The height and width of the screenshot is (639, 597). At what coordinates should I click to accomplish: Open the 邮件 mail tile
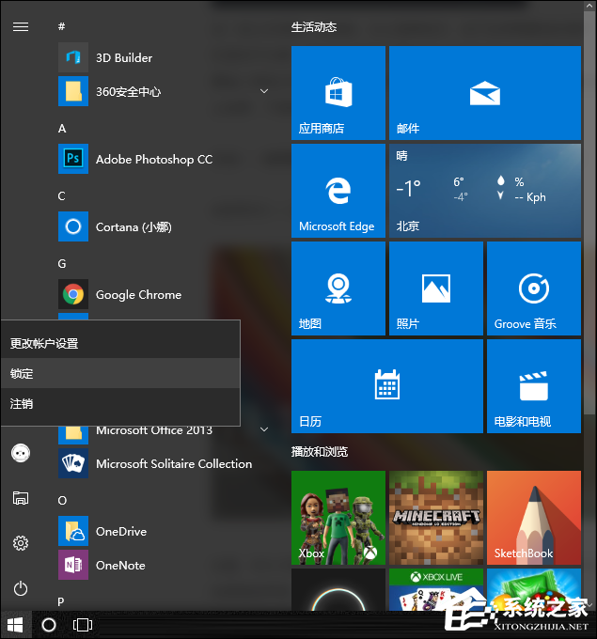[x=484, y=92]
